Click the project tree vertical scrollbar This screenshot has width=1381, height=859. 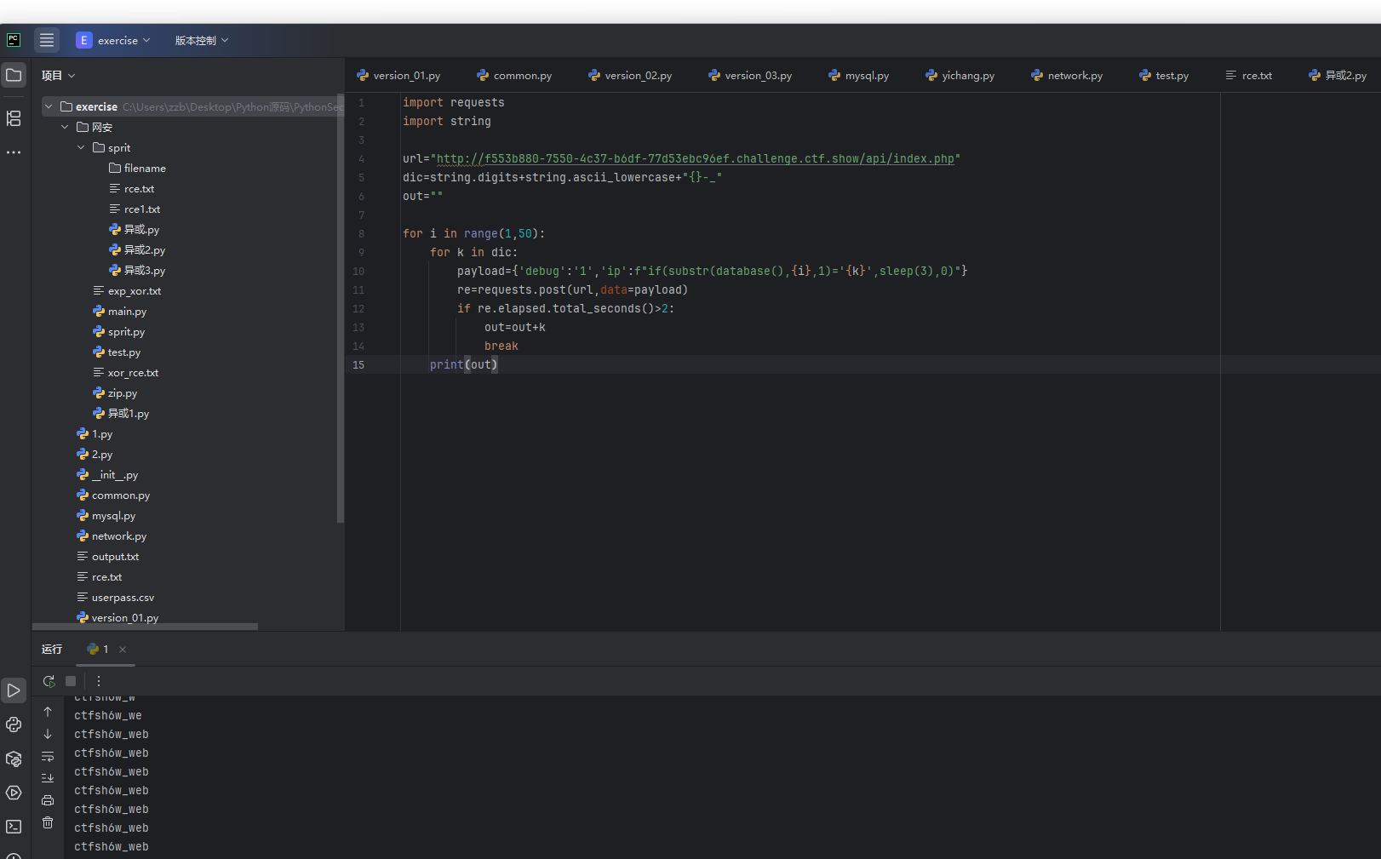coord(341,309)
